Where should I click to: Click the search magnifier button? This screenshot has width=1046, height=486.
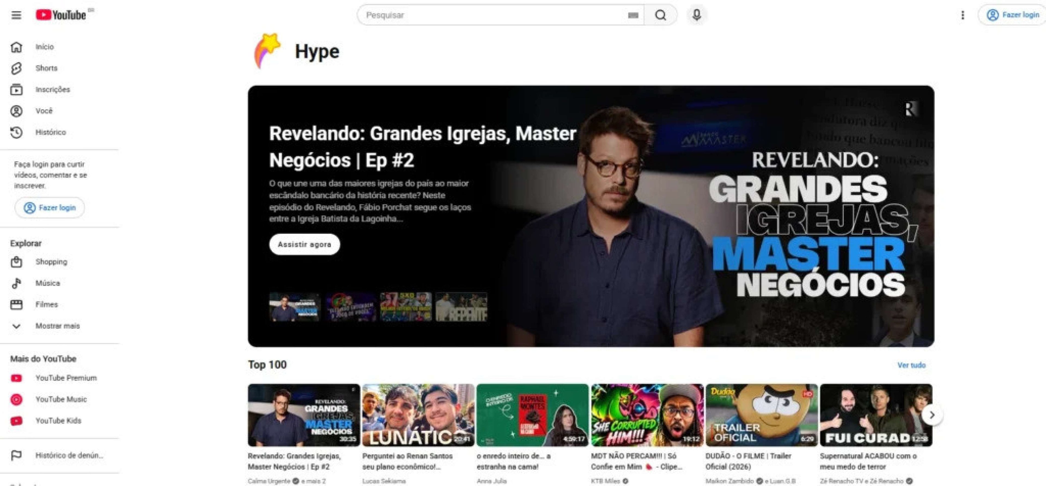[661, 16]
